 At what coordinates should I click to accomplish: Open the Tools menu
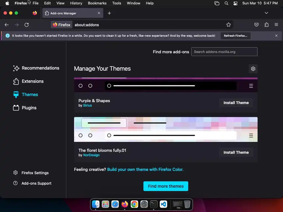pyautogui.click(x=117, y=3)
